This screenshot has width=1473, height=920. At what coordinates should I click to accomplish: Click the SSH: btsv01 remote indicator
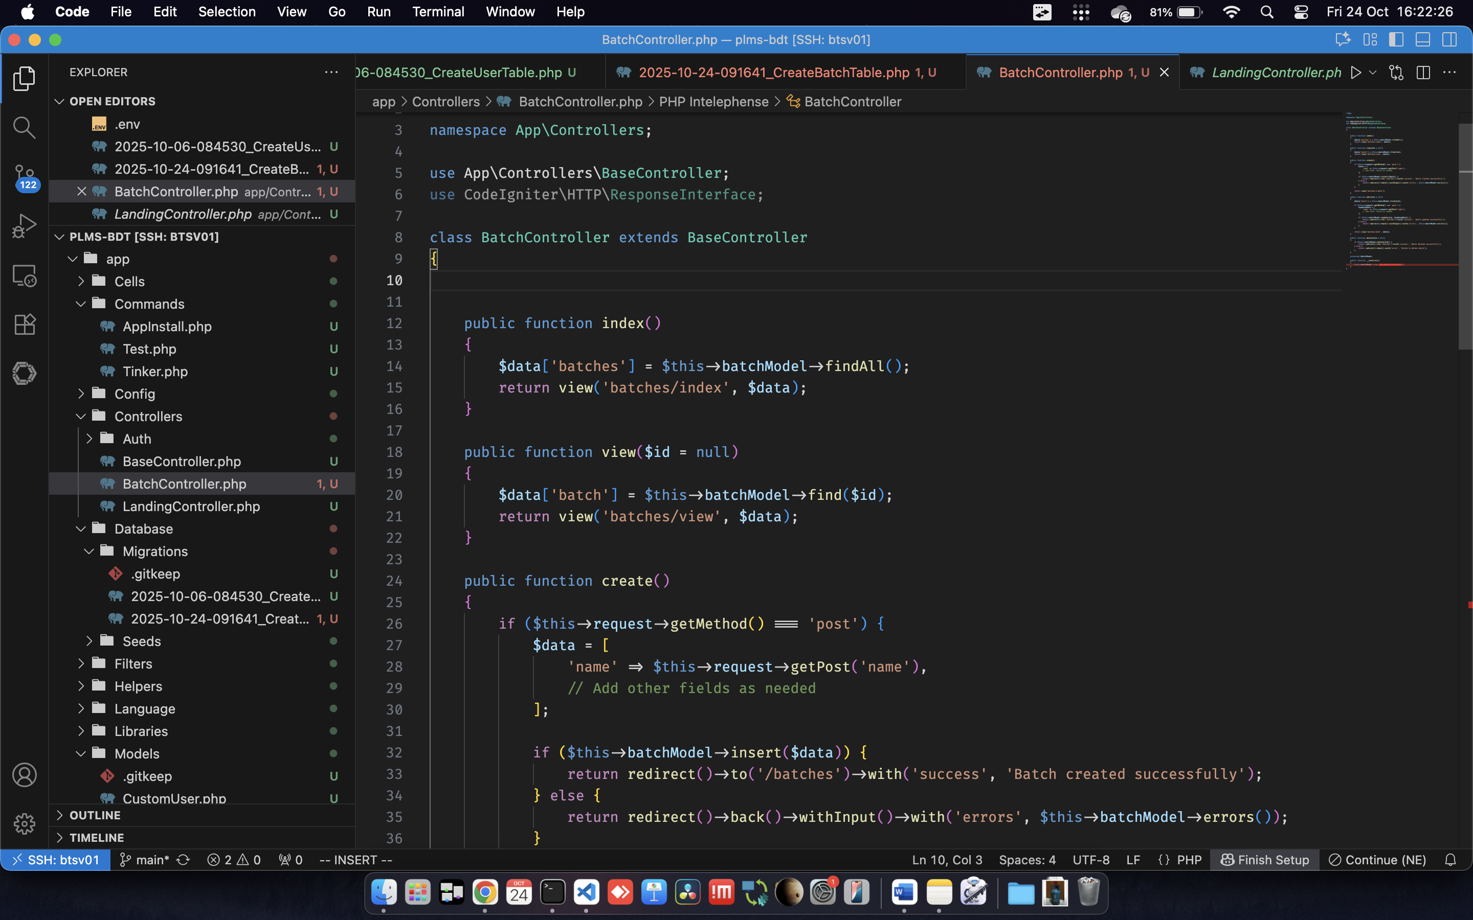pyautogui.click(x=55, y=860)
